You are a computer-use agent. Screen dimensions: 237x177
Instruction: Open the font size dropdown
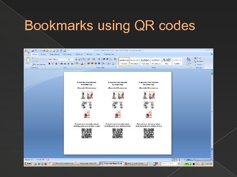pyautogui.click(x=73, y=59)
